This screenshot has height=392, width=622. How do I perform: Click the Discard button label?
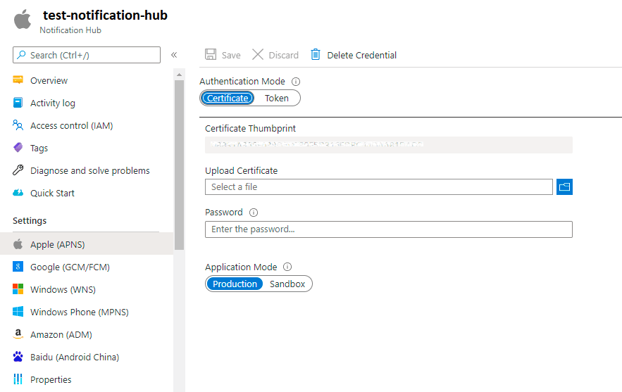tap(284, 55)
